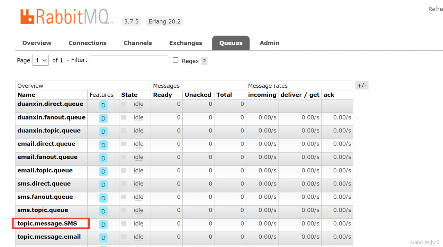Screen dimensions: 443x247
Task: Switch to the Connections tab
Action: (88, 43)
